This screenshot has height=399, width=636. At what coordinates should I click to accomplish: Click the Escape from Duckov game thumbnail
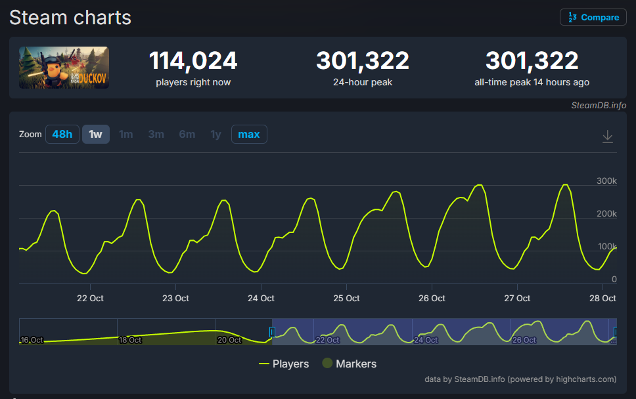[63, 67]
